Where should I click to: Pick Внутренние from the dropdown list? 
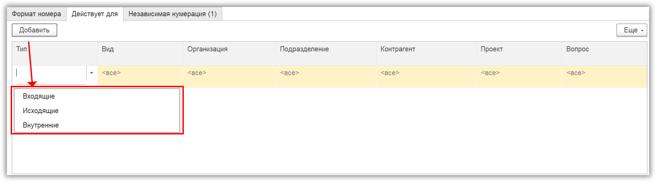(41, 125)
